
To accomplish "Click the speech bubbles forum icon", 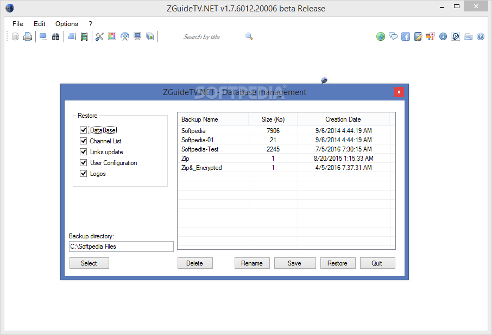I will pos(393,36).
